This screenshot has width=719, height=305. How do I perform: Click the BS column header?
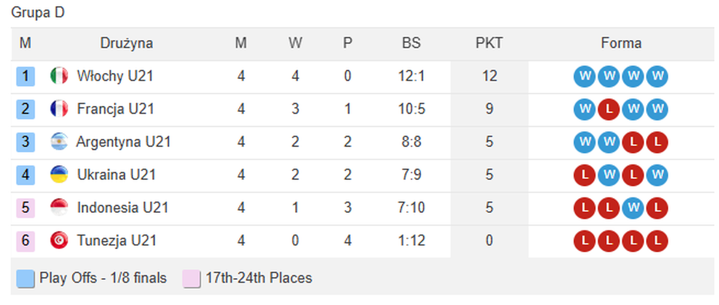(411, 44)
